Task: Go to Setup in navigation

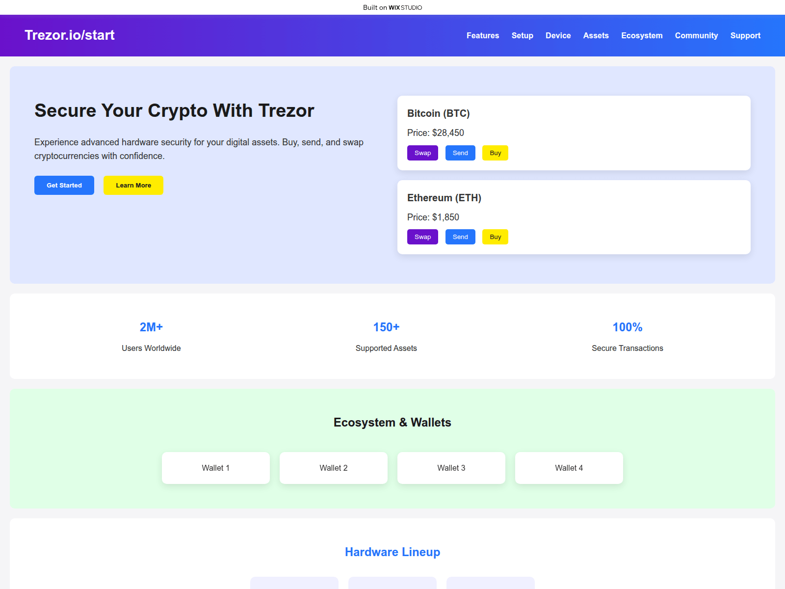Action: [x=522, y=35]
